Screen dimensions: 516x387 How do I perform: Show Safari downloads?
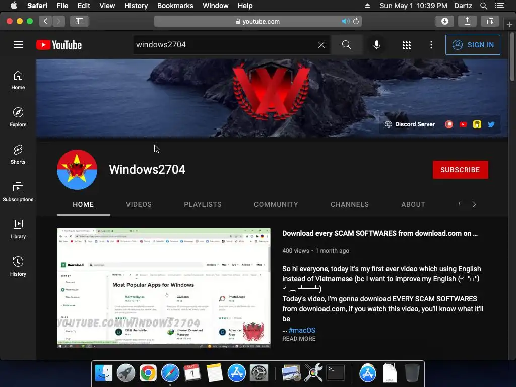pos(445,21)
